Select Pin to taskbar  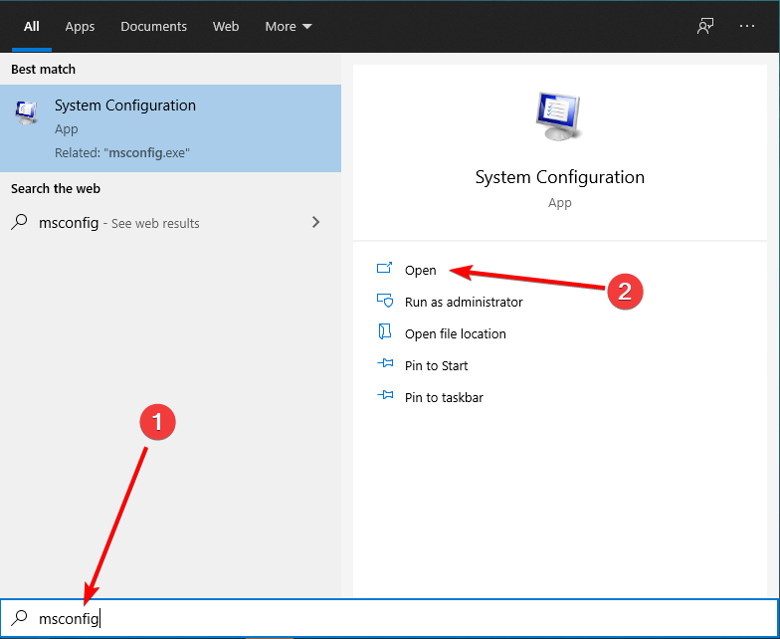pyautogui.click(x=444, y=397)
